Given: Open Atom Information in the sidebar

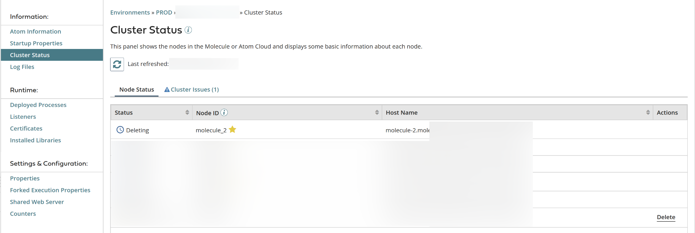Looking at the screenshot, I should tap(35, 31).
